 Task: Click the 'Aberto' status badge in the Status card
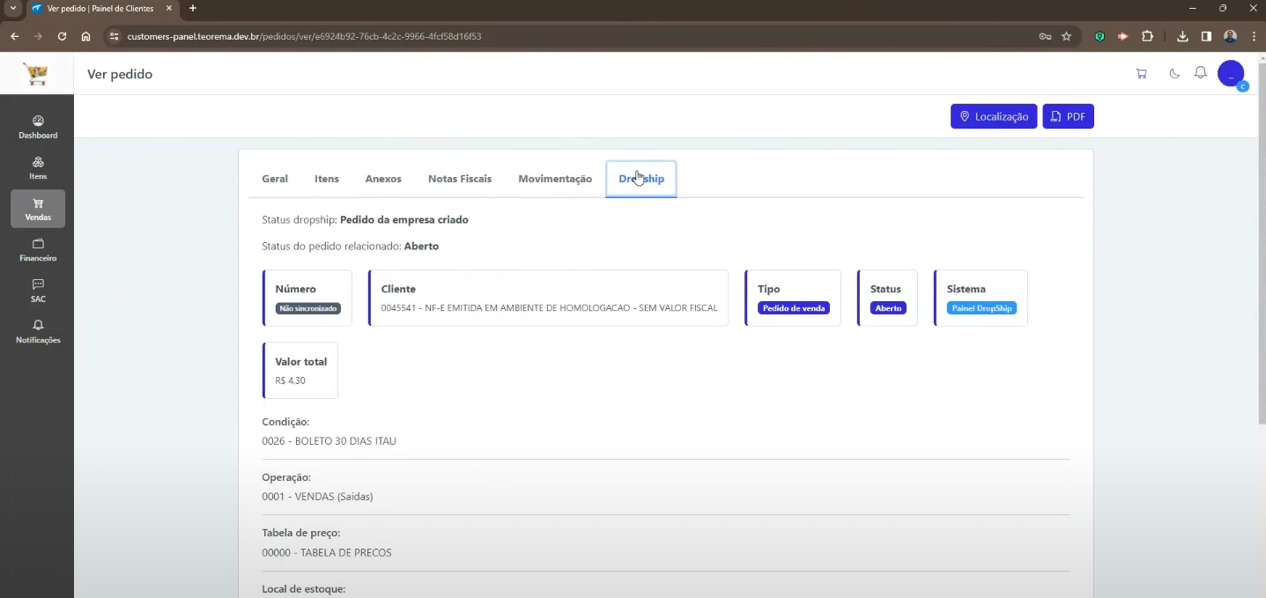coord(888,308)
